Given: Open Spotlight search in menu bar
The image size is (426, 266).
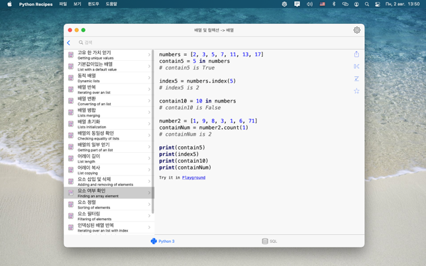Looking at the screenshot, I should [367, 4].
